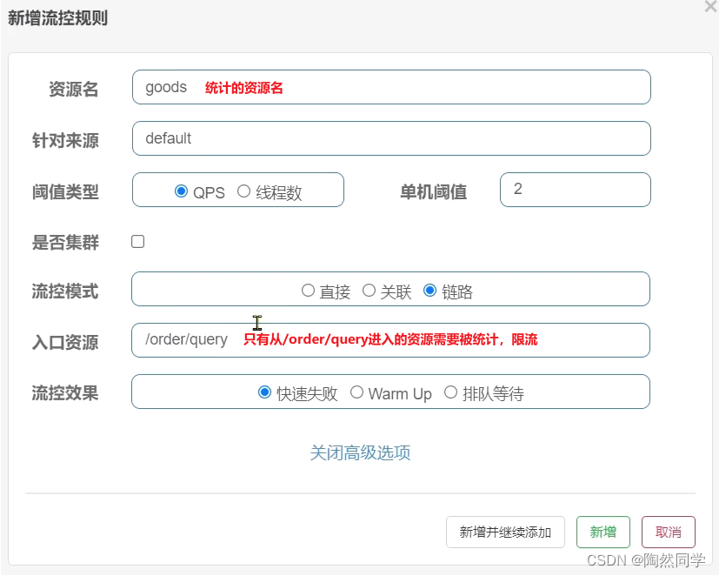Select 快速失败 flow control effect
This screenshot has height=576, width=719.
click(264, 392)
